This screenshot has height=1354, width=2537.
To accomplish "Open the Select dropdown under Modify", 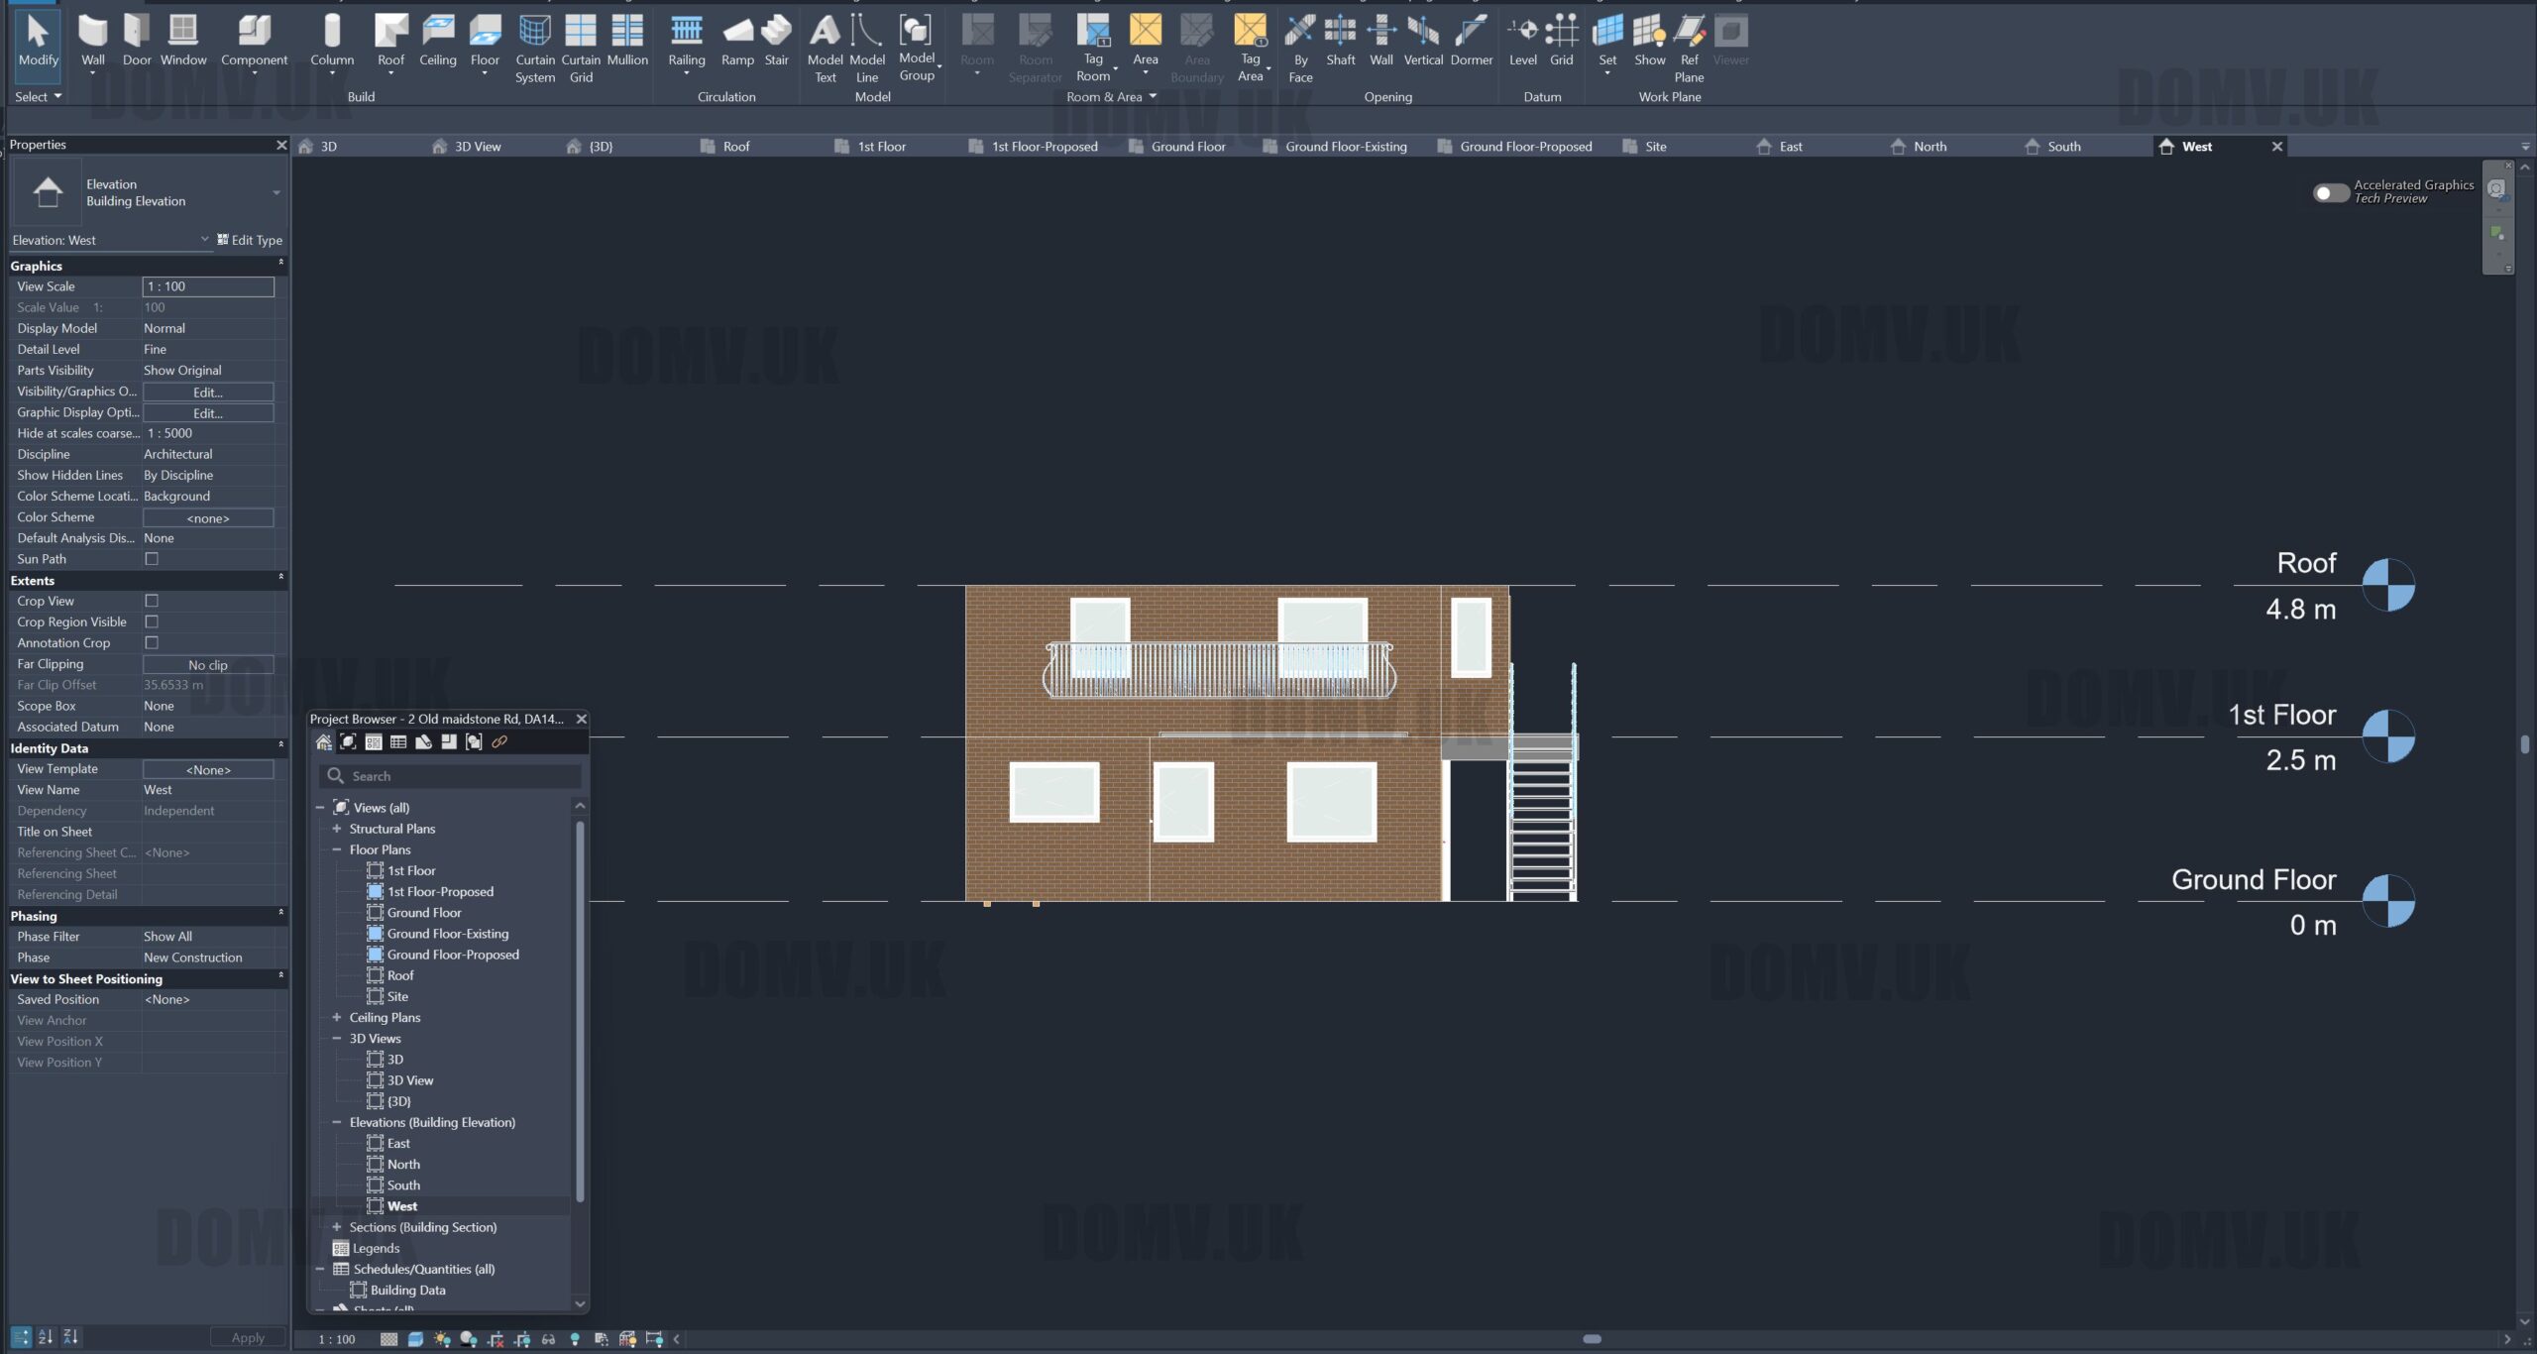I will (x=38, y=96).
